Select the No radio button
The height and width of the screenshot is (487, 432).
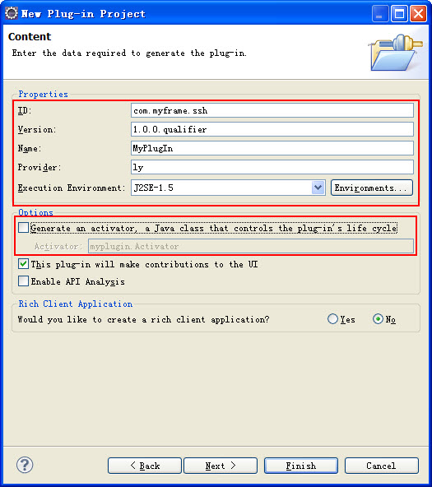(378, 319)
